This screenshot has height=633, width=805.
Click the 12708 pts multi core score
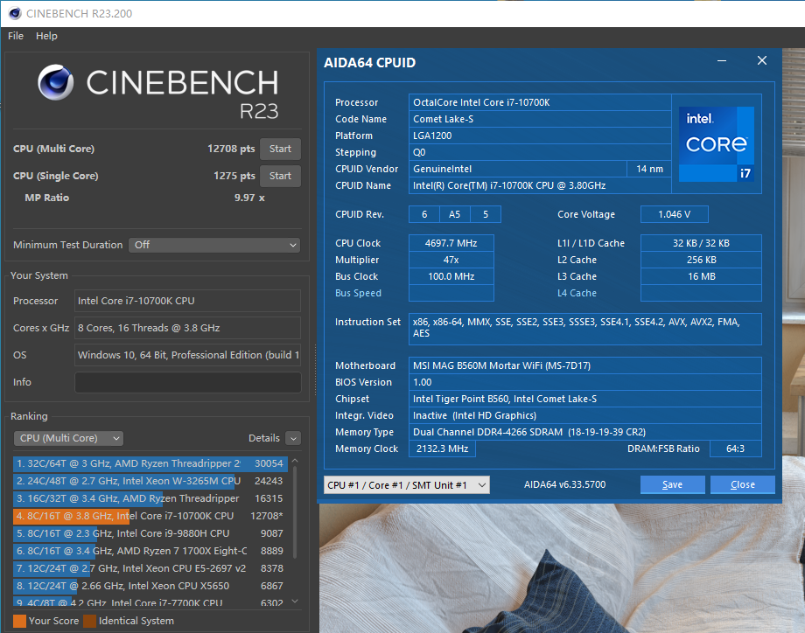pos(231,149)
